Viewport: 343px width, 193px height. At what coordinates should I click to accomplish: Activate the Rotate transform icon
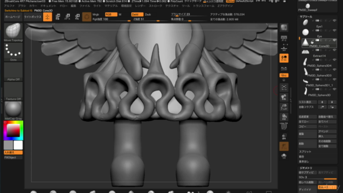click(x=77, y=17)
